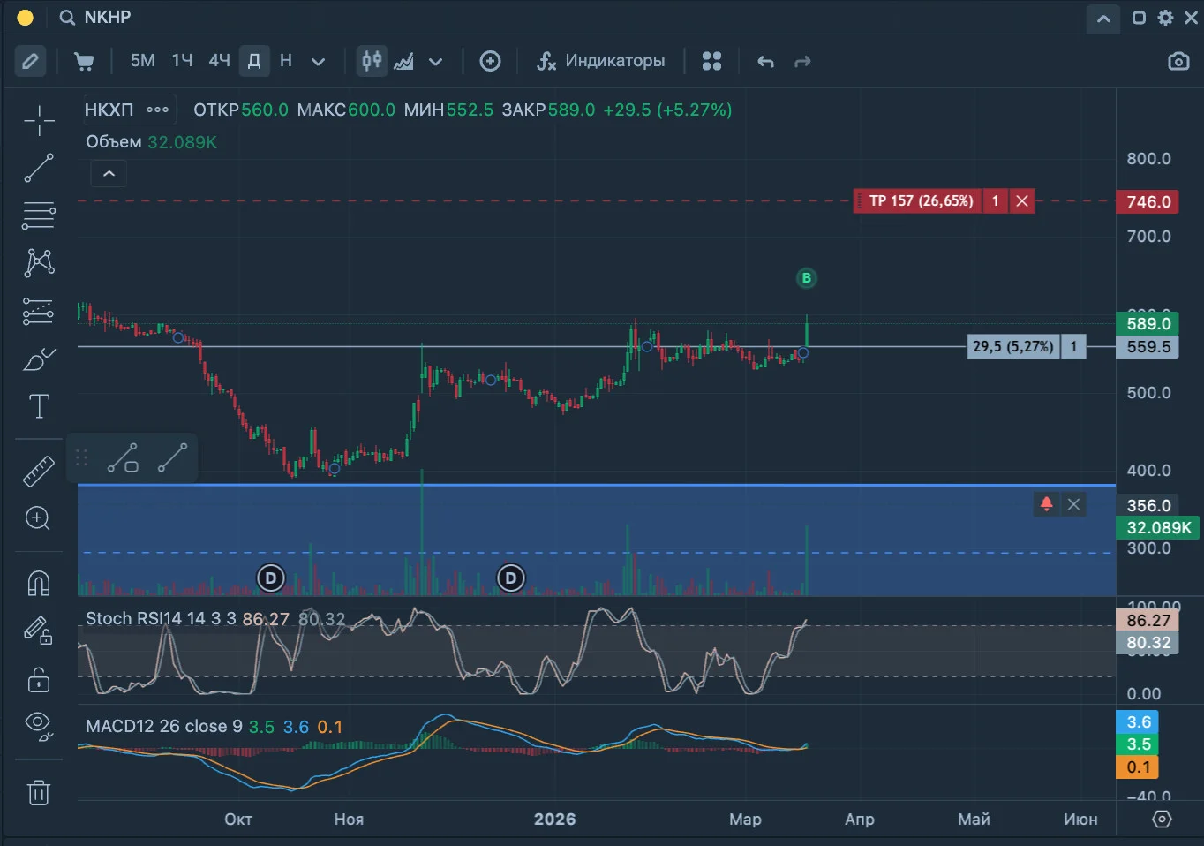Open the Индикаторы menu
The height and width of the screenshot is (846, 1204).
point(601,61)
